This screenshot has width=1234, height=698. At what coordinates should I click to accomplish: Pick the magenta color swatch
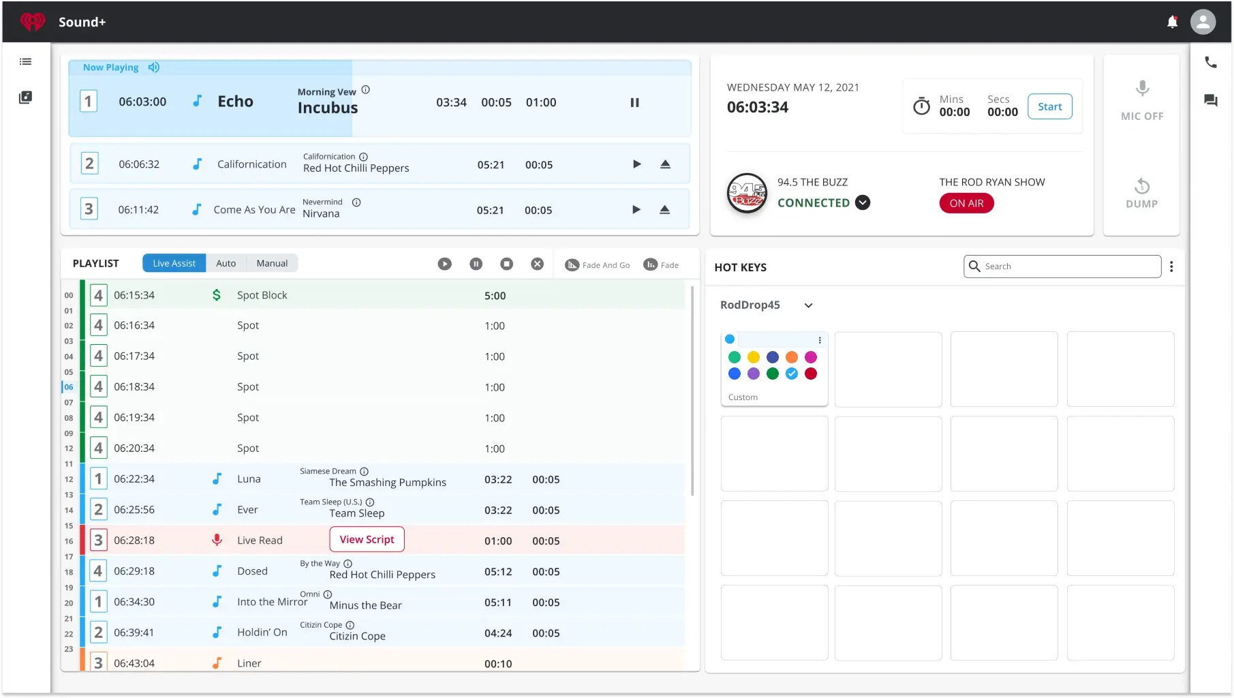tap(810, 357)
